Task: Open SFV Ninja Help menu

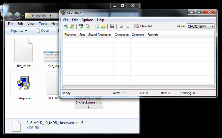Action: click(100, 20)
